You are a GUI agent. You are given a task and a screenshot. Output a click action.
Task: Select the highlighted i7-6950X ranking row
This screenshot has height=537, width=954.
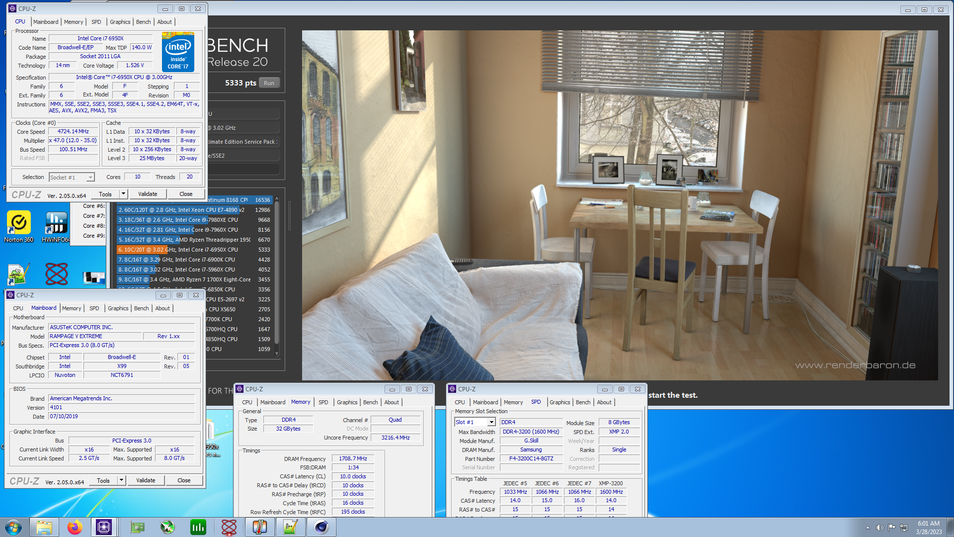click(x=194, y=250)
